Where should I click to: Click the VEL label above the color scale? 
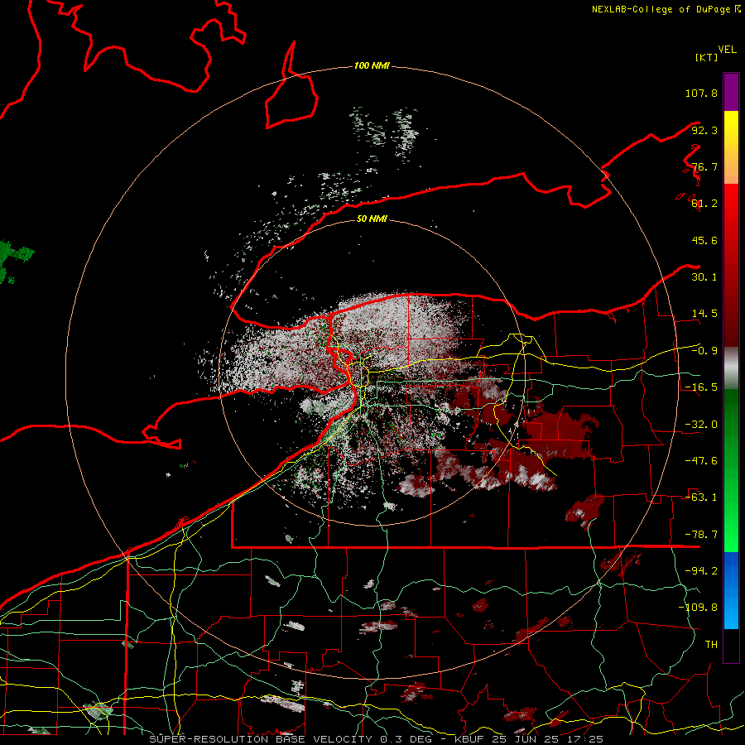(x=727, y=50)
